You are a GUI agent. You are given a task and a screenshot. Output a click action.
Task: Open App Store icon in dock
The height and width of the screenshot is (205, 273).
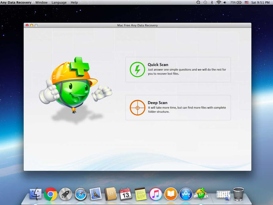pyautogui.click(x=186, y=194)
